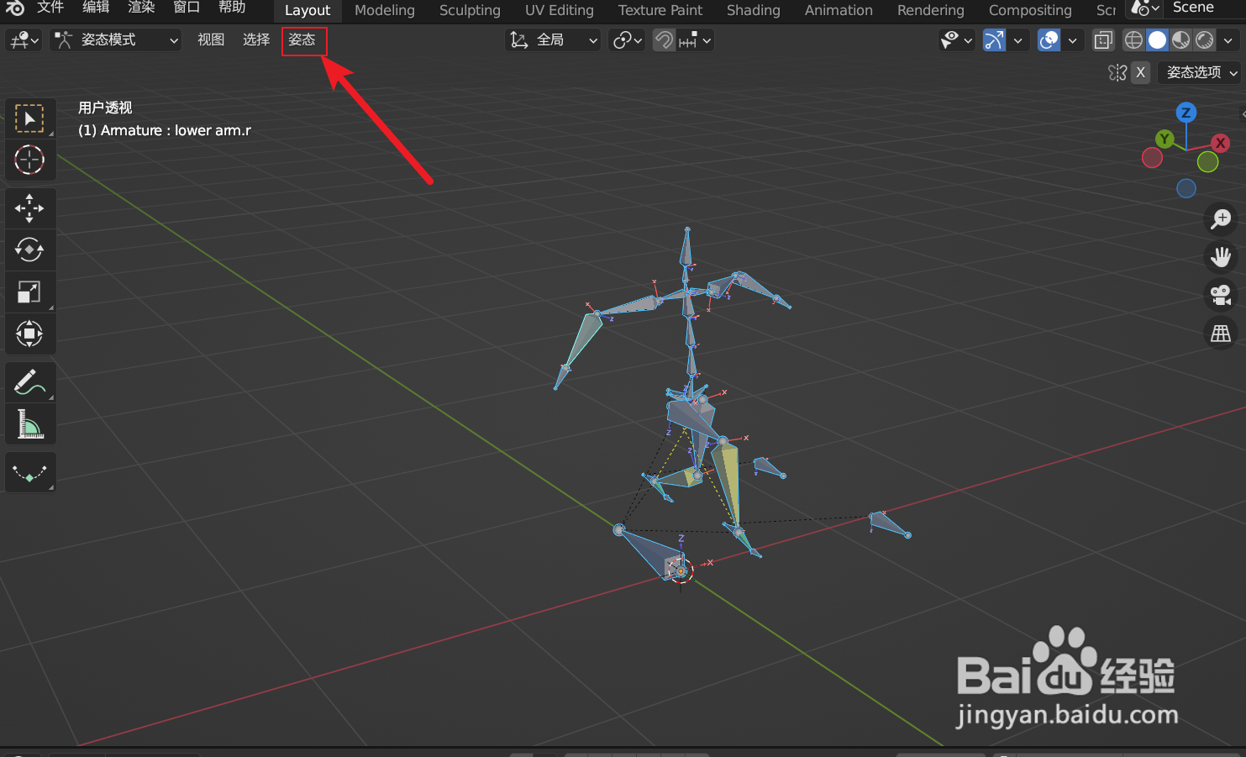1246x757 pixels.
Task: Switch to the Texture Paint workspace tab
Action: tap(660, 10)
